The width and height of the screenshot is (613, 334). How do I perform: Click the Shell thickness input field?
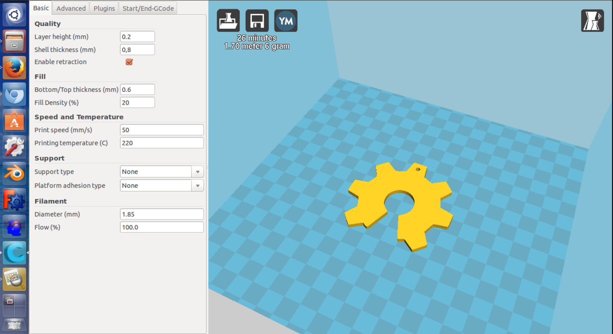coord(137,50)
